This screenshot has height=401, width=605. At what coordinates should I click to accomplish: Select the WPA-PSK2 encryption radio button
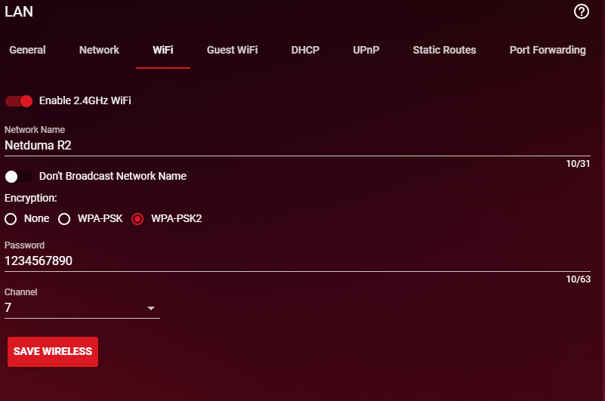(x=137, y=219)
